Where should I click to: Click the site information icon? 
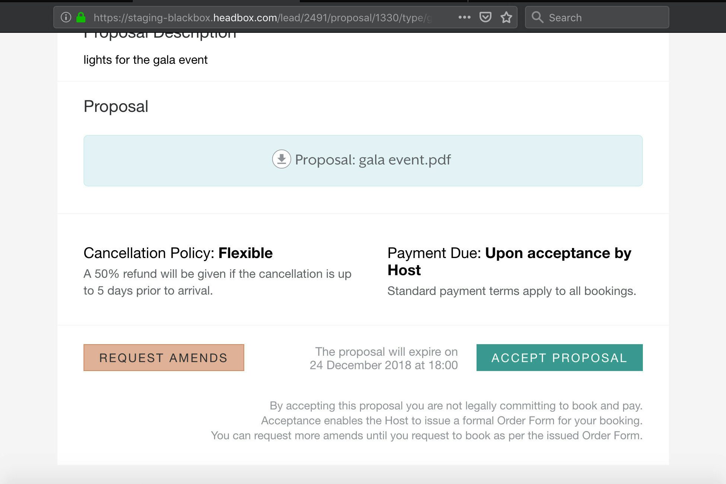point(66,18)
